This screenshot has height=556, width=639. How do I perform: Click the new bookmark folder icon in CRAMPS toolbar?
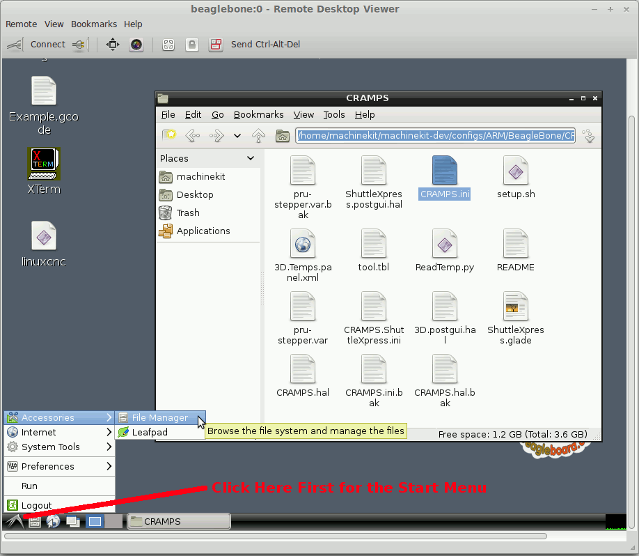(x=168, y=135)
